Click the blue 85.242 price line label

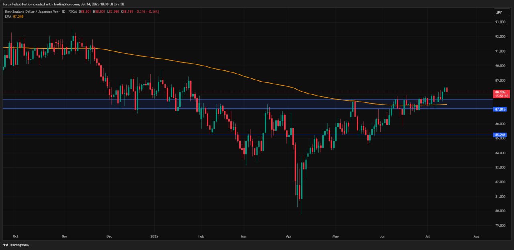[x=500, y=135]
